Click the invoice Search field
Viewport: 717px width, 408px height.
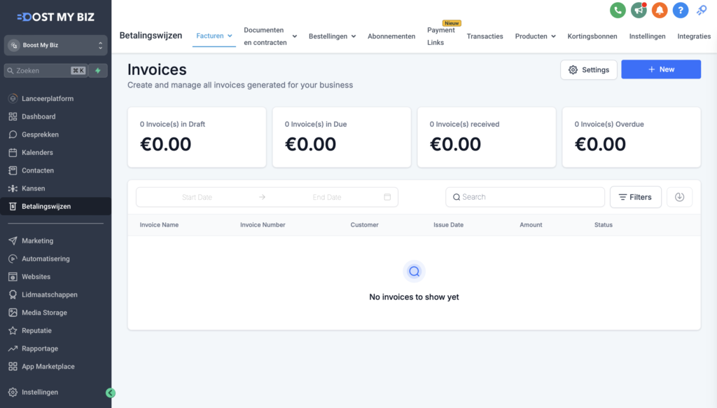point(525,197)
